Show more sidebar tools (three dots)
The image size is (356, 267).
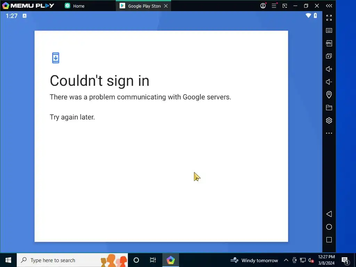tap(329, 133)
